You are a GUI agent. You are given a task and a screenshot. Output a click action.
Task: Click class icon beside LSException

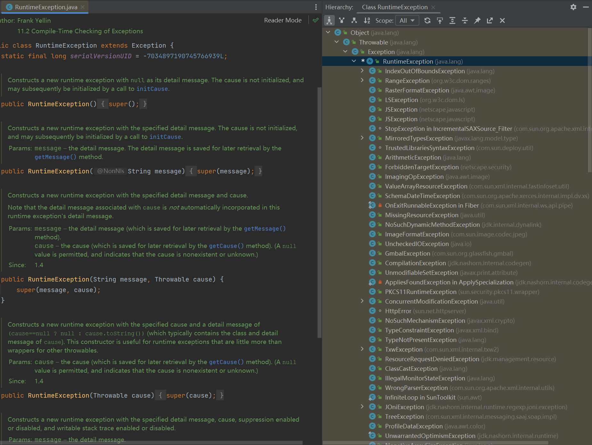tap(372, 100)
